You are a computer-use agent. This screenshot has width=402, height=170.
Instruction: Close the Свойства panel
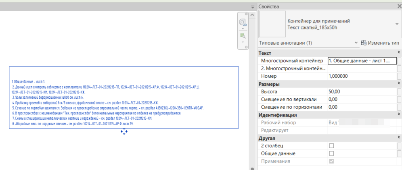398,6
